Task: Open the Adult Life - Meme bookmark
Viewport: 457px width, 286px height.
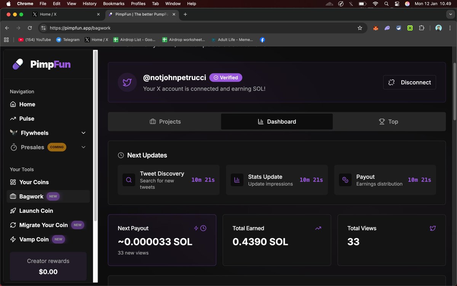Action: coord(232,40)
